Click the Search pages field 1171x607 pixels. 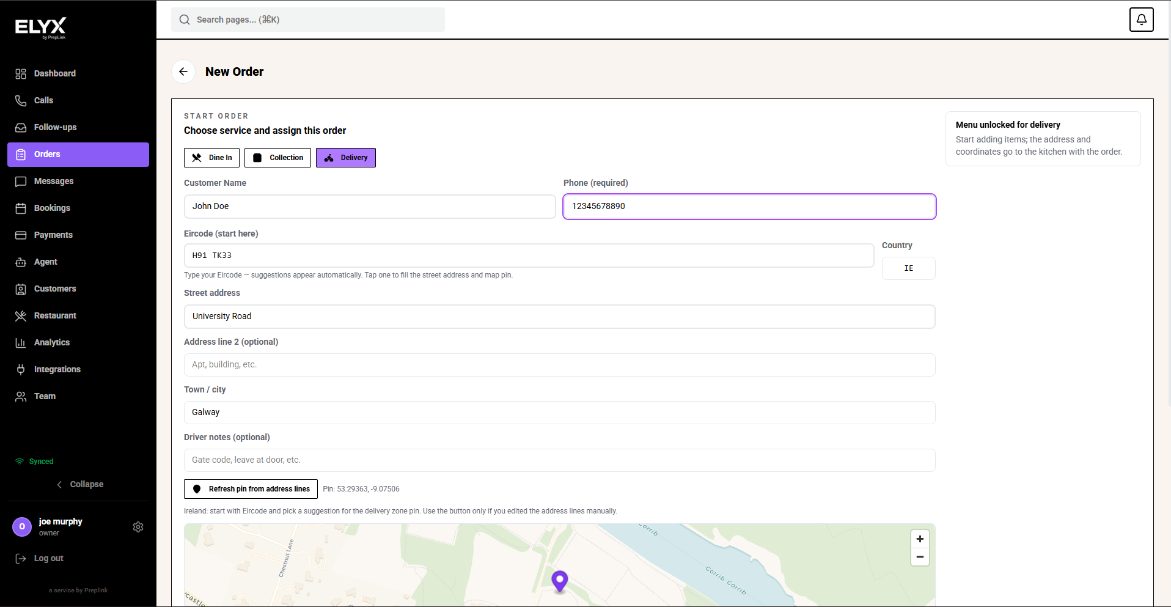click(x=308, y=20)
